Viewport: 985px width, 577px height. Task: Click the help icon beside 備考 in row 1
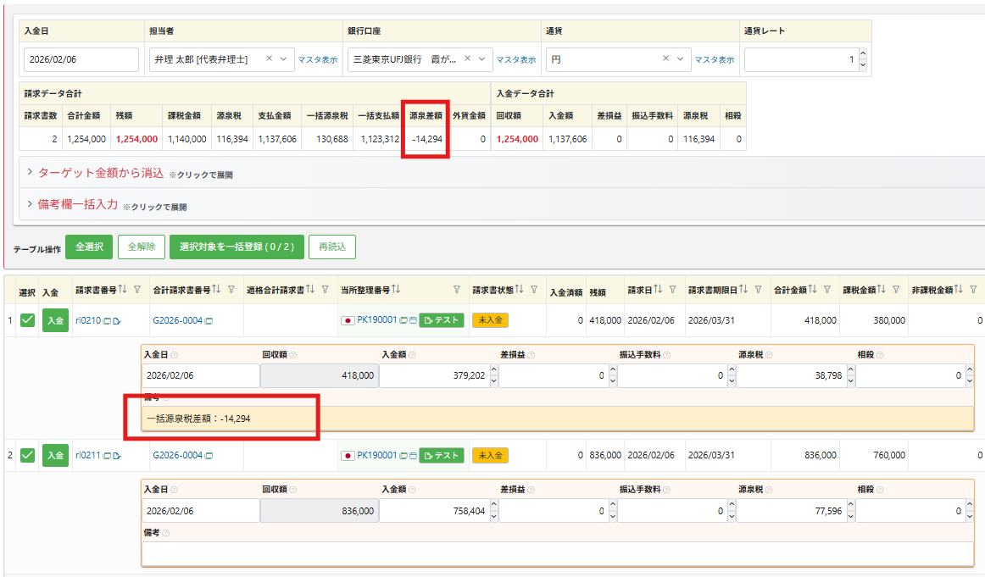click(165, 397)
